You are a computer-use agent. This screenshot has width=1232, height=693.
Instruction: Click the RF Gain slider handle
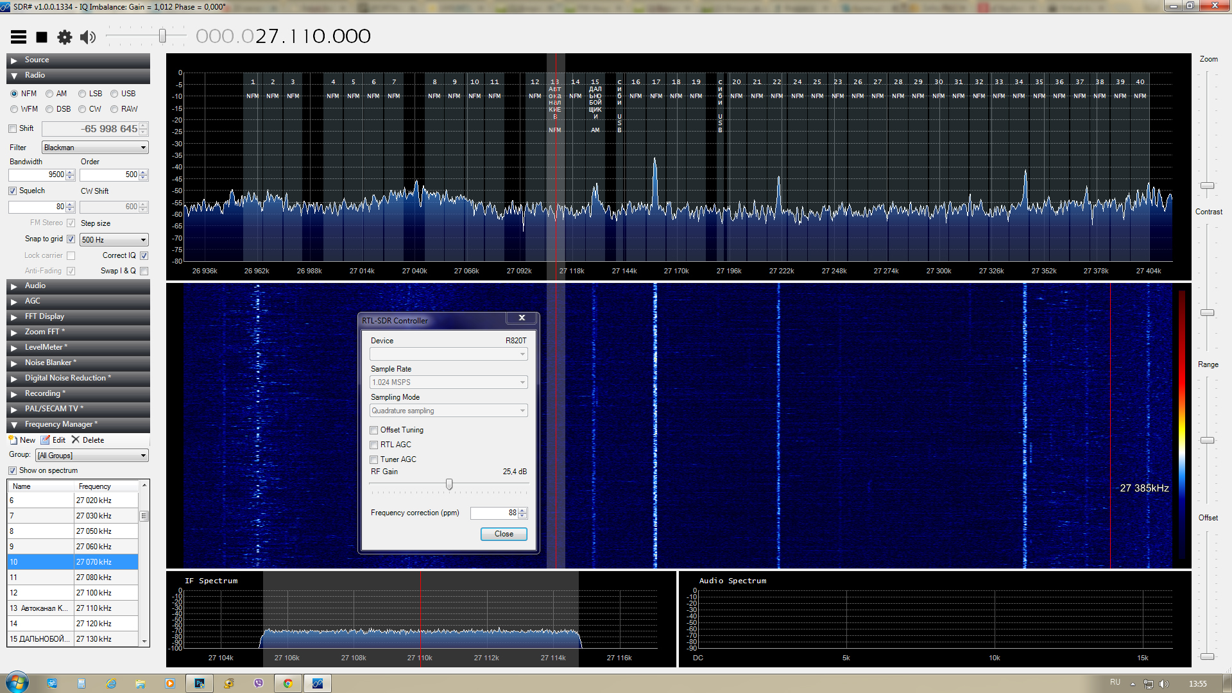(449, 484)
